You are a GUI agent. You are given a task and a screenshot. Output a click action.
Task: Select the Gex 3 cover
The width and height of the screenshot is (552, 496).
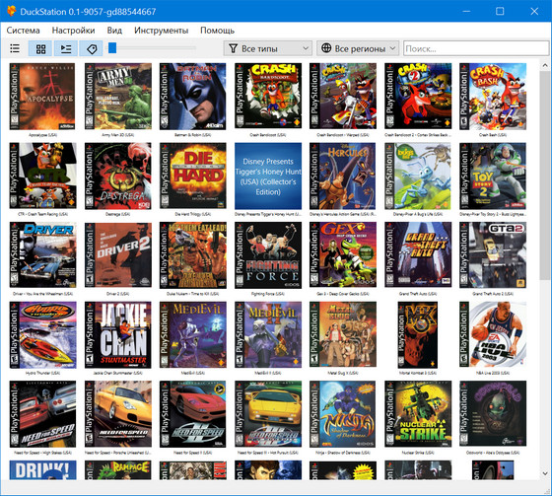343,254
